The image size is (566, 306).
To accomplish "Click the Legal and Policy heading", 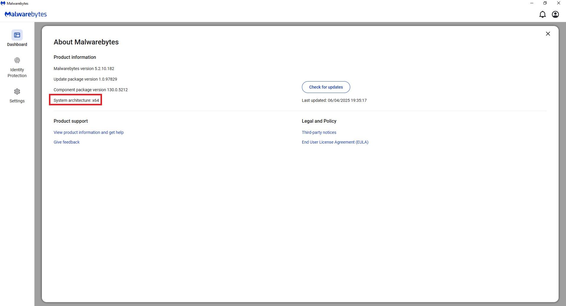I will click(x=319, y=121).
